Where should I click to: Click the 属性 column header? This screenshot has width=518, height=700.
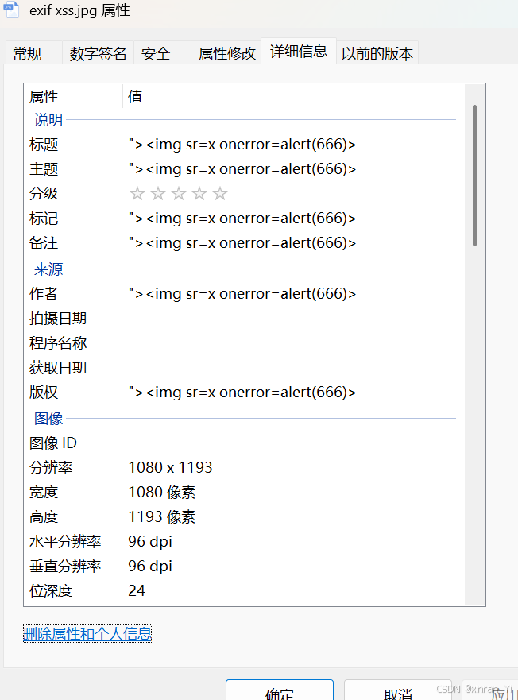(x=43, y=96)
